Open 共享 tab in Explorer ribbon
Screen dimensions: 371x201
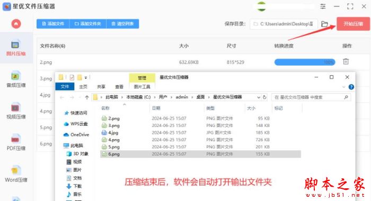(x=101, y=87)
